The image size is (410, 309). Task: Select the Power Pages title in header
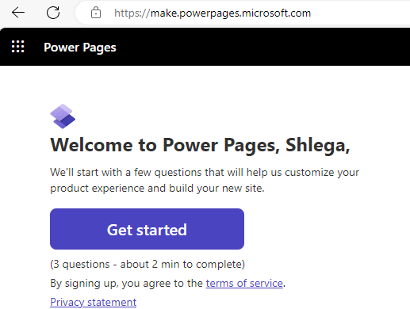[x=80, y=48]
